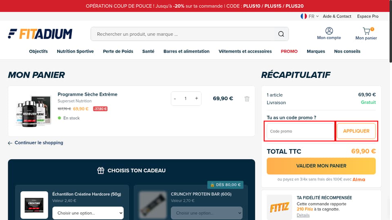The image size is (392, 220).
Task: Click the quantity value field
Action: coord(185,99)
